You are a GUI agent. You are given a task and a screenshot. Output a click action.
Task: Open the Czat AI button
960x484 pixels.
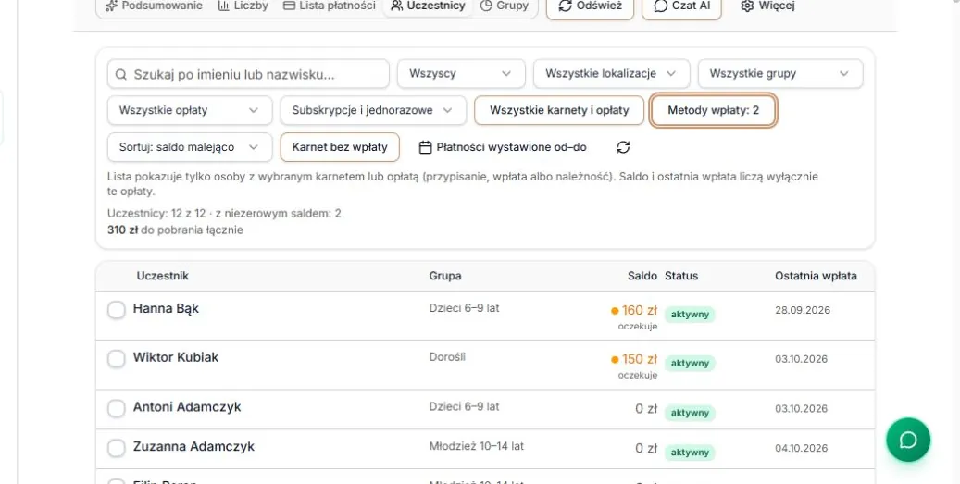pyautogui.click(x=681, y=7)
